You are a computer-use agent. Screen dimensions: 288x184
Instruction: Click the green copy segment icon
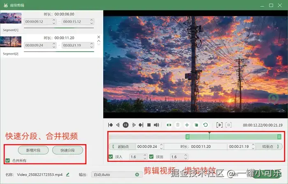[196, 125]
